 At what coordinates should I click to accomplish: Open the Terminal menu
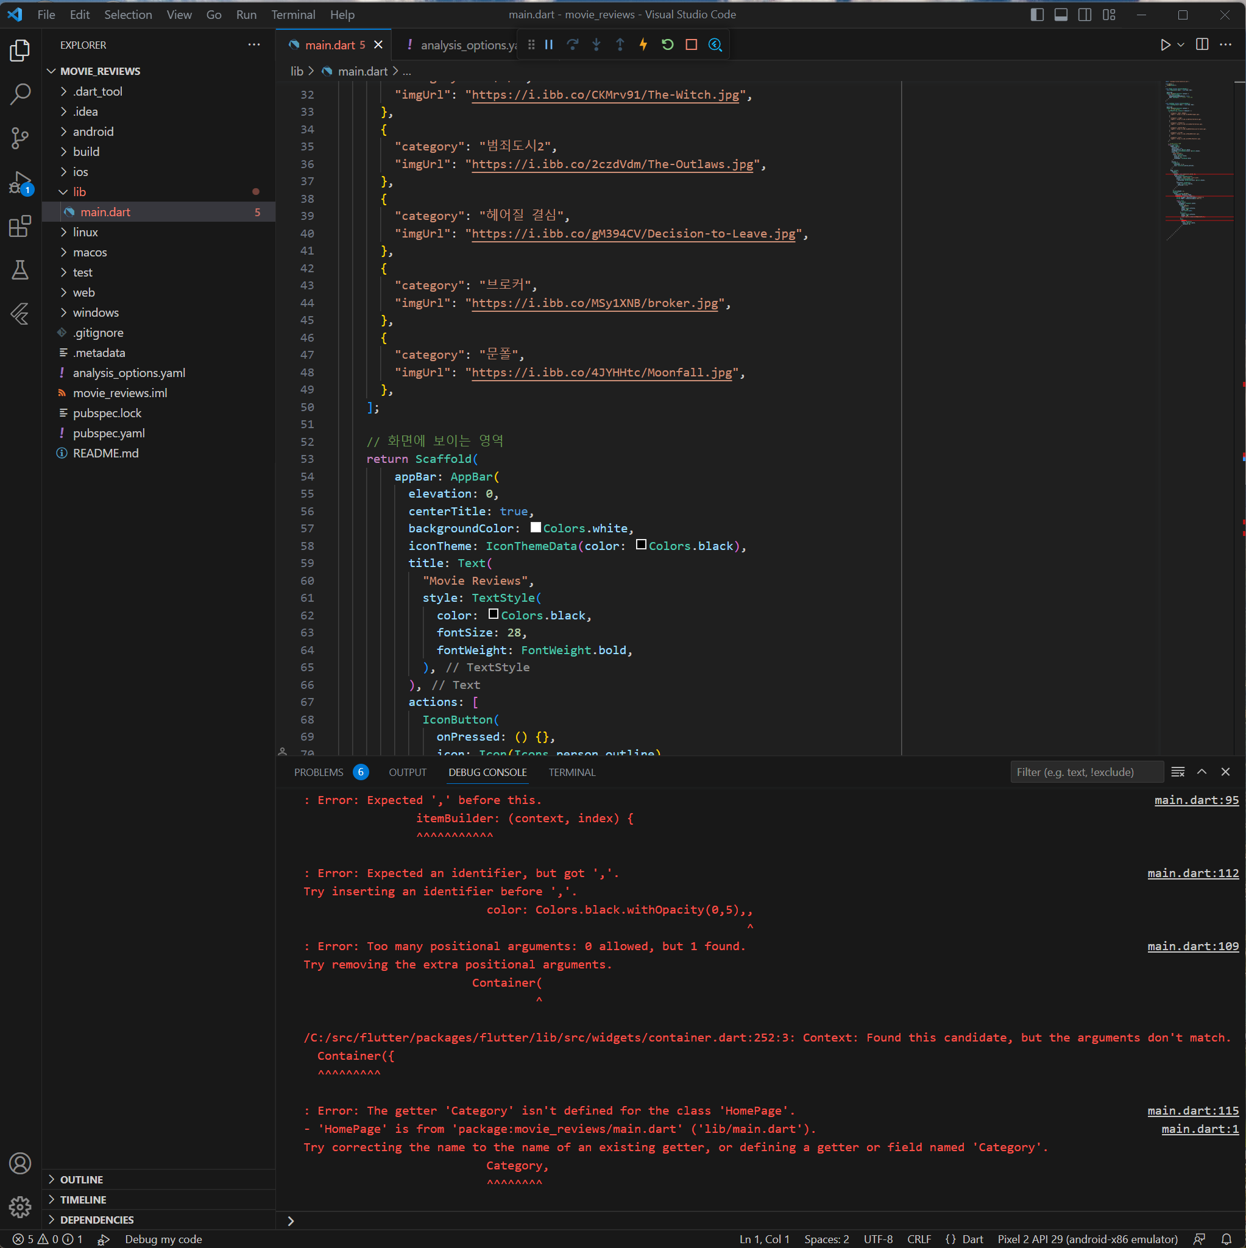click(x=294, y=14)
